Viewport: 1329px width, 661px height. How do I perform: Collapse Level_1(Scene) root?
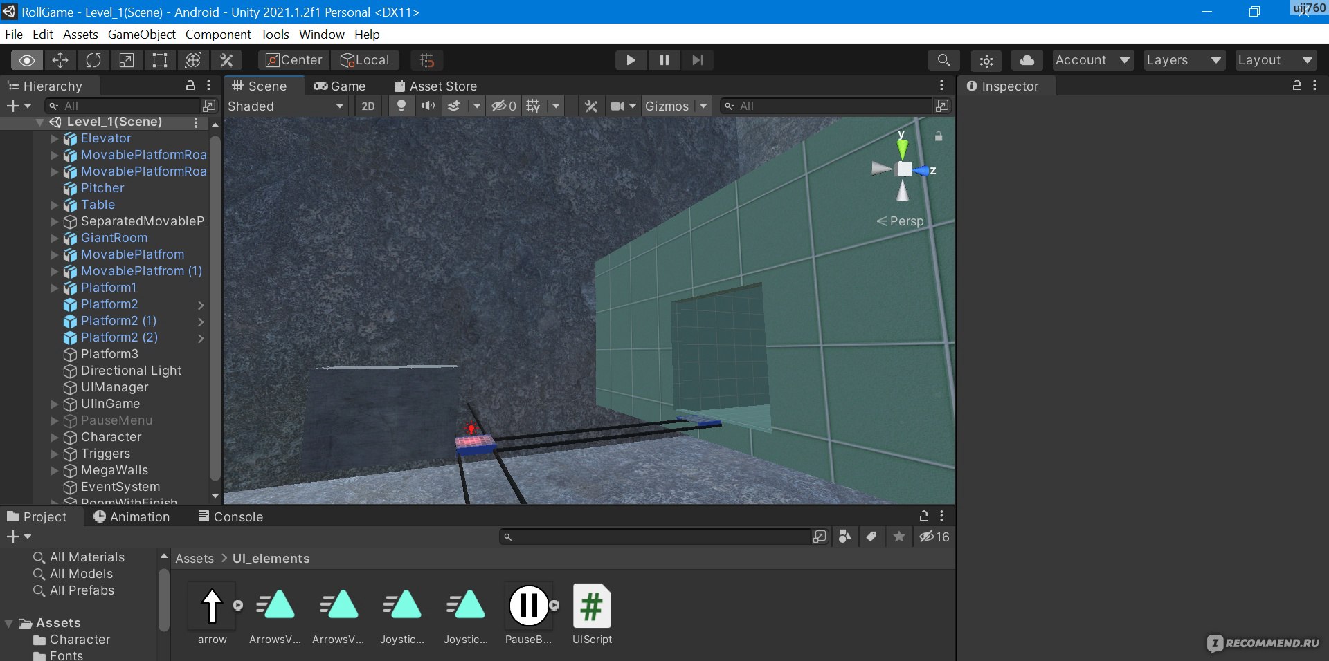click(x=40, y=122)
